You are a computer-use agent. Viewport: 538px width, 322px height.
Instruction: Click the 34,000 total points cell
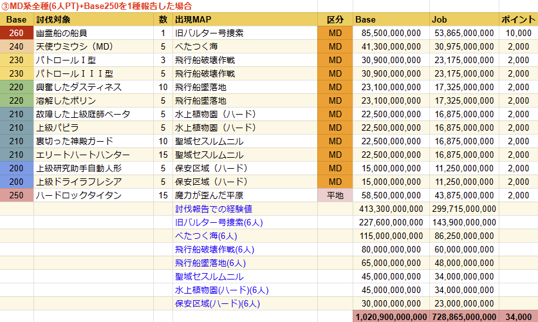(x=519, y=316)
